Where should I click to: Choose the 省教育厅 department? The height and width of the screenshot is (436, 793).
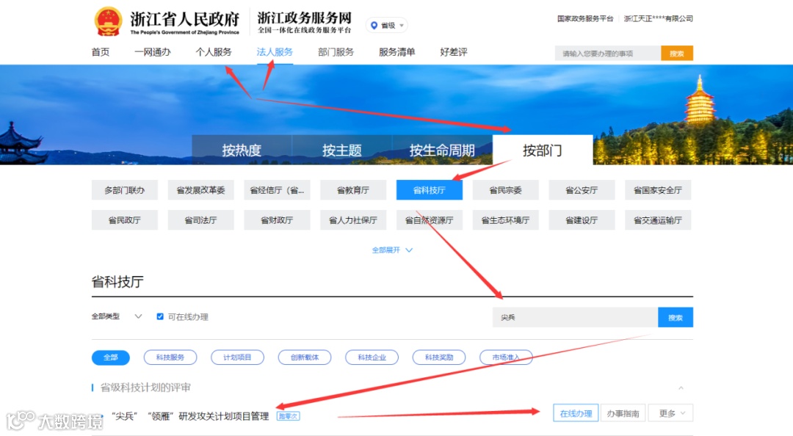(353, 190)
